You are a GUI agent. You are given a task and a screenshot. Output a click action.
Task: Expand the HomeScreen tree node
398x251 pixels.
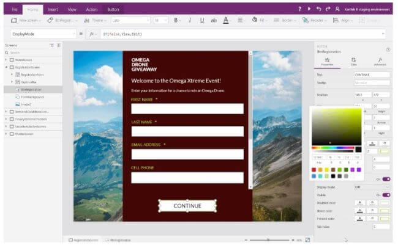pyautogui.click(x=6, y=60)
